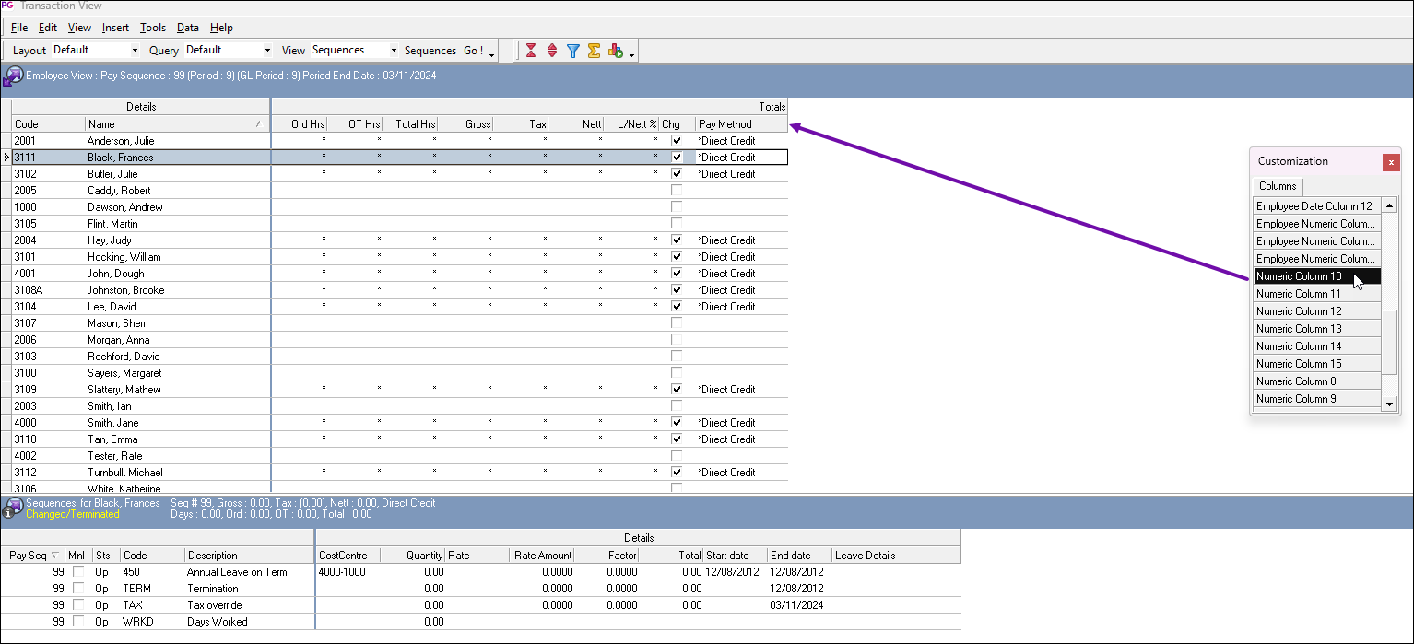Toggle Chg checkbox for Hay, Judy
This screenshot has width=1414, height=644.
pos(677,240)
